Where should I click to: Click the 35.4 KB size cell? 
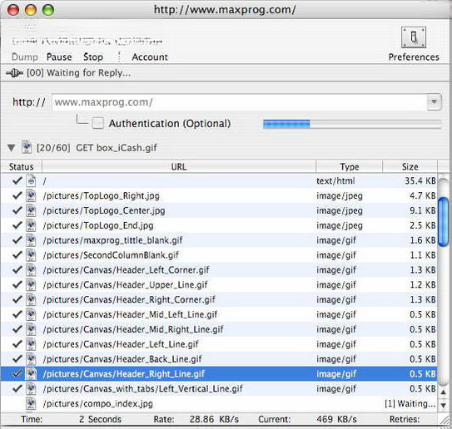coord(420,180)
